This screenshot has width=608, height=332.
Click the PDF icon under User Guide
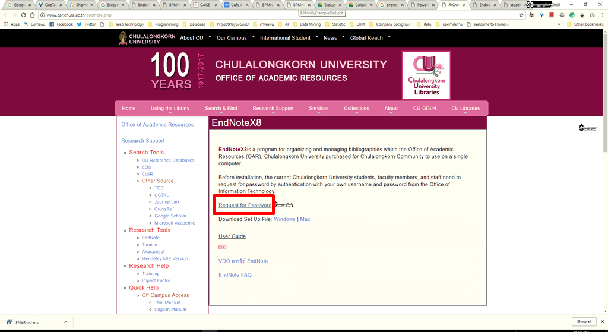222,246
